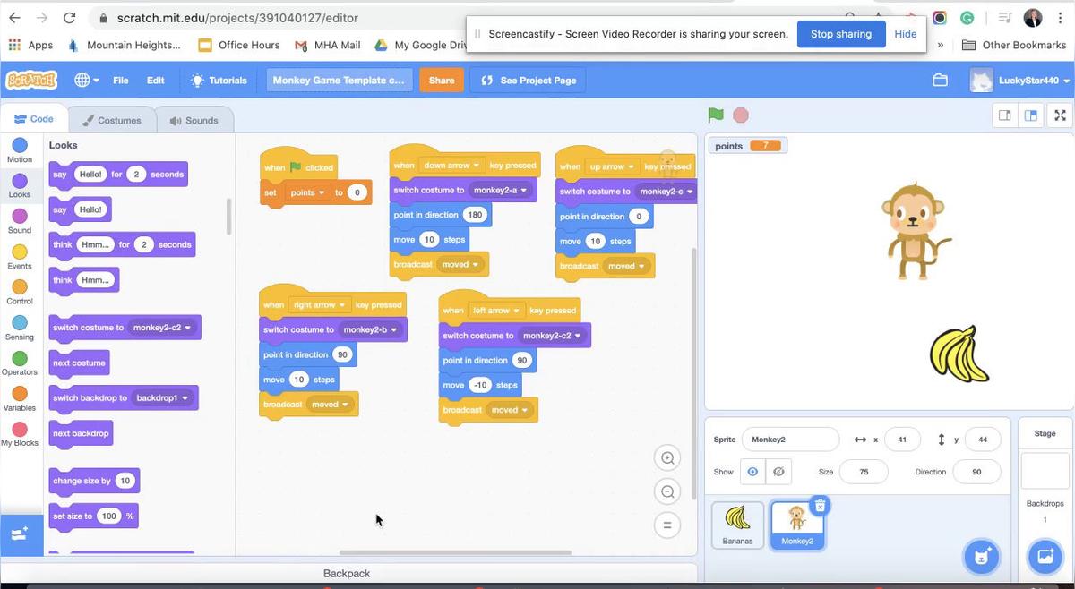Click the sprite Size field
Viewport: 1075px width, 589px height.
click(x=864, y=472)
